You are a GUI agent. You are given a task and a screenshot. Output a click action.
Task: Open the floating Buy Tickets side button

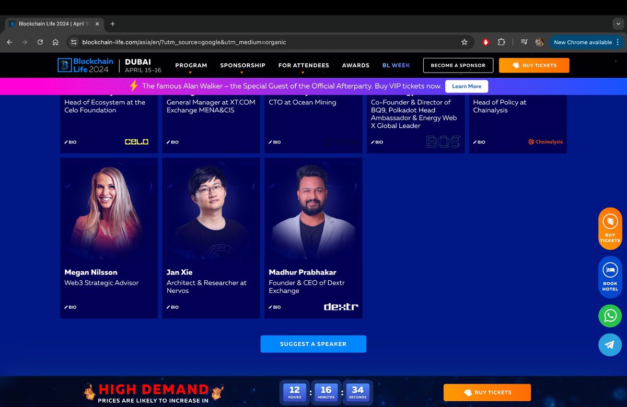610,229
